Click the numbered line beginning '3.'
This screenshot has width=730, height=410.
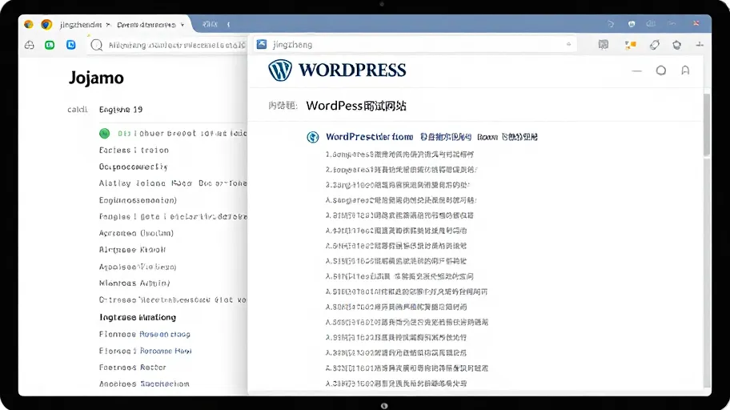pos(398,185)
